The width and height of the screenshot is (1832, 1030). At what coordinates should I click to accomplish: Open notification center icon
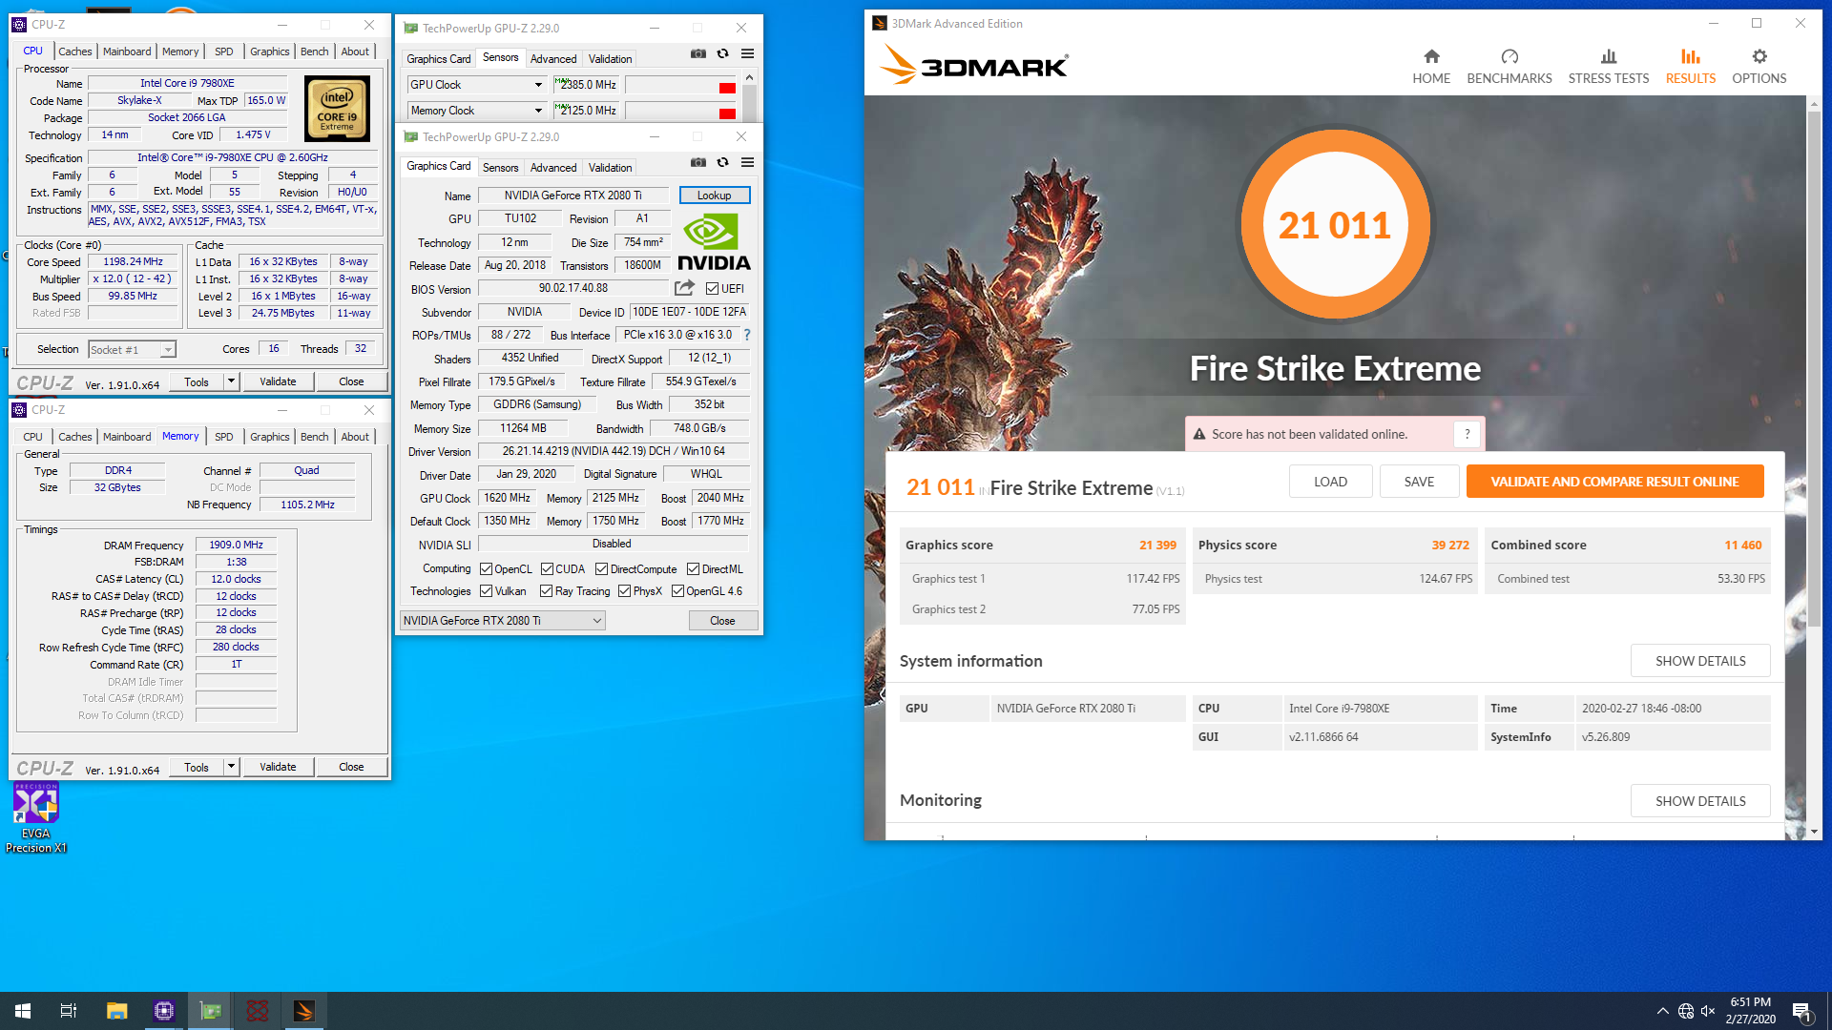[1802, 1011]
